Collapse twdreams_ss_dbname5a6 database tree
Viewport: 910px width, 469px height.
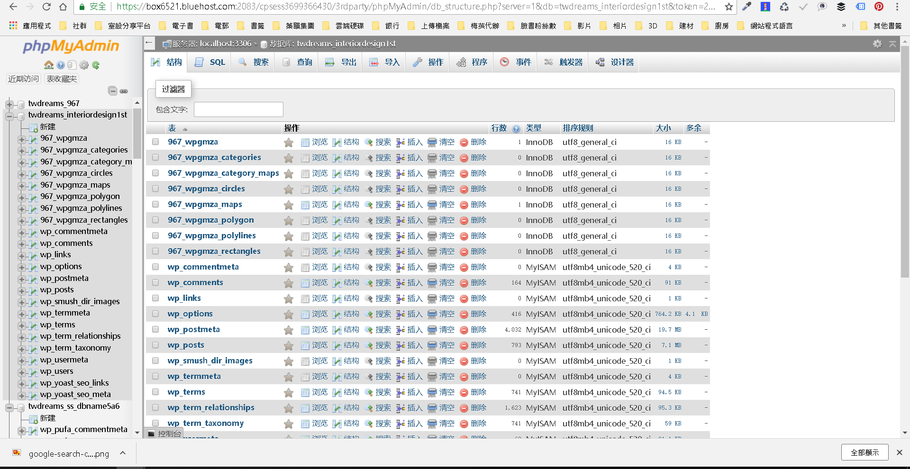[x=9, y=407]
